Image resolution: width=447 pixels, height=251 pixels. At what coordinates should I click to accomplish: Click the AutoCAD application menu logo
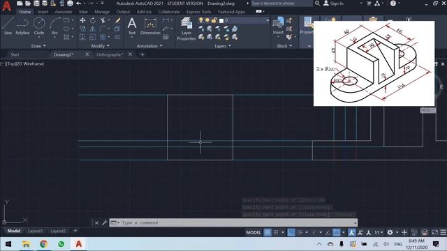(6, 6)
